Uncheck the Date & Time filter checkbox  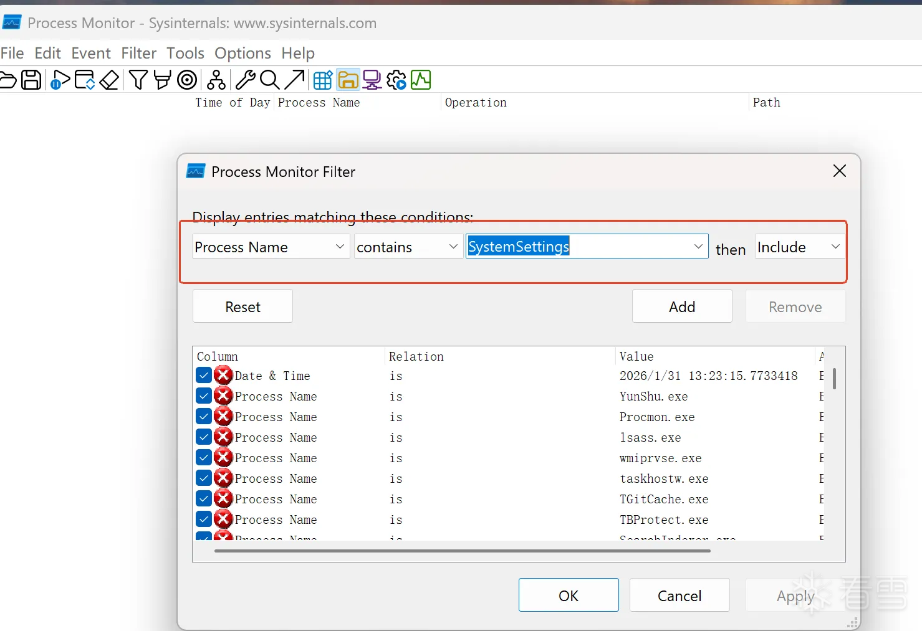click(204, 376)
